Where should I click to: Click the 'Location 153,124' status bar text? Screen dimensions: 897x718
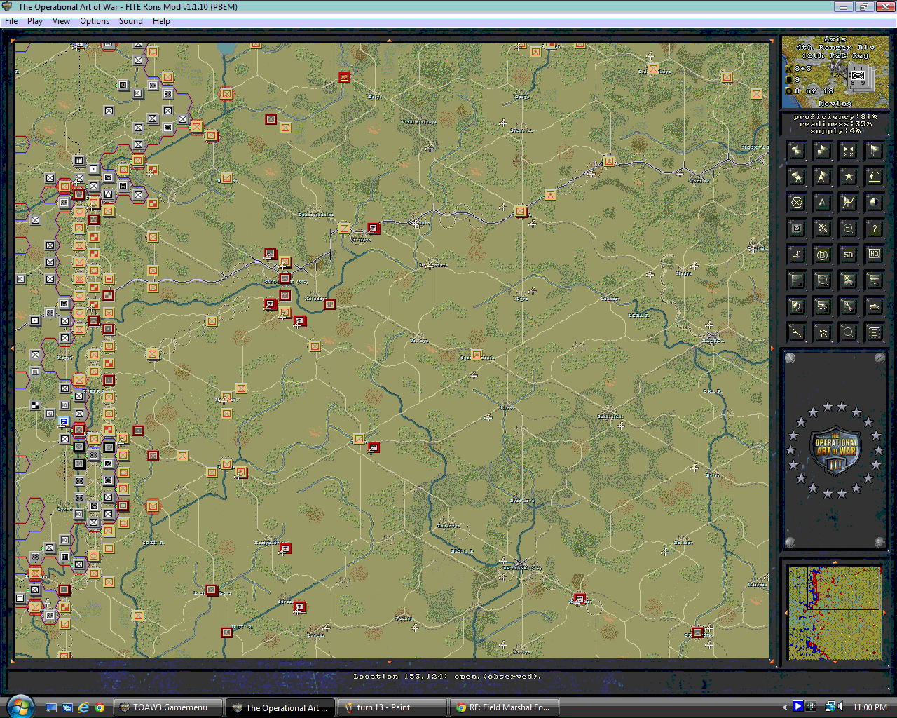tap(447, 677)
